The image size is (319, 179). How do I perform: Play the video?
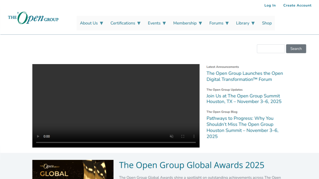(38, 136)
